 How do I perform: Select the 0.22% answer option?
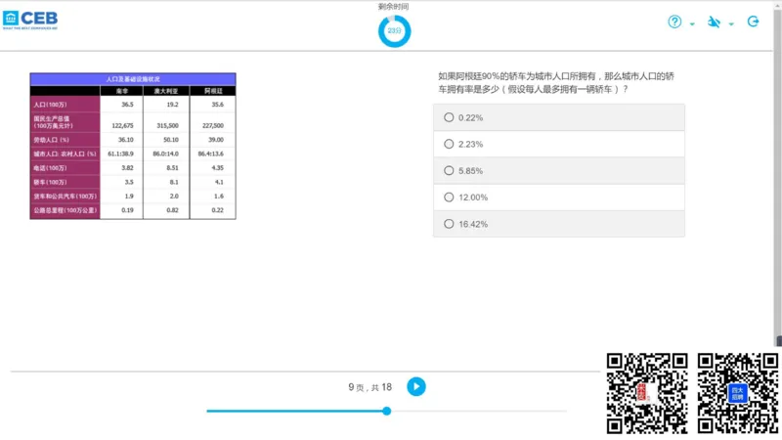[x=558, y=117]
